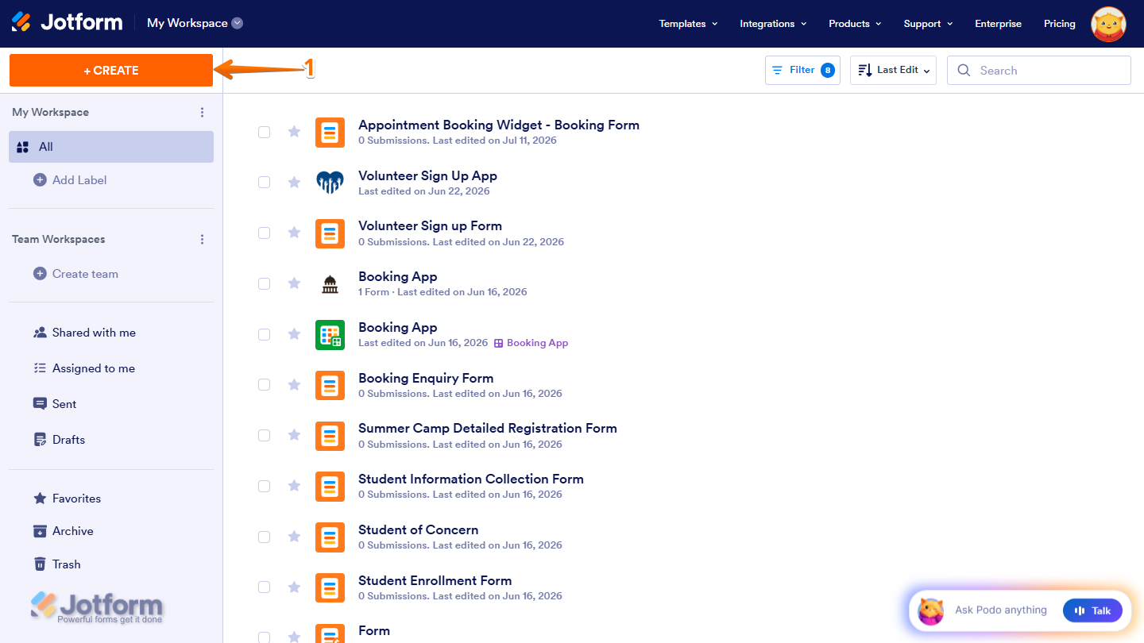Click the green Booking App table icon
This screenshot has height=643, width=1144.
(x=330, y=335)
